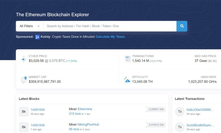Click the mountain icon by Difficulty
The width and height of the screenshot is (221, 133).
click(x=127, y=80)
